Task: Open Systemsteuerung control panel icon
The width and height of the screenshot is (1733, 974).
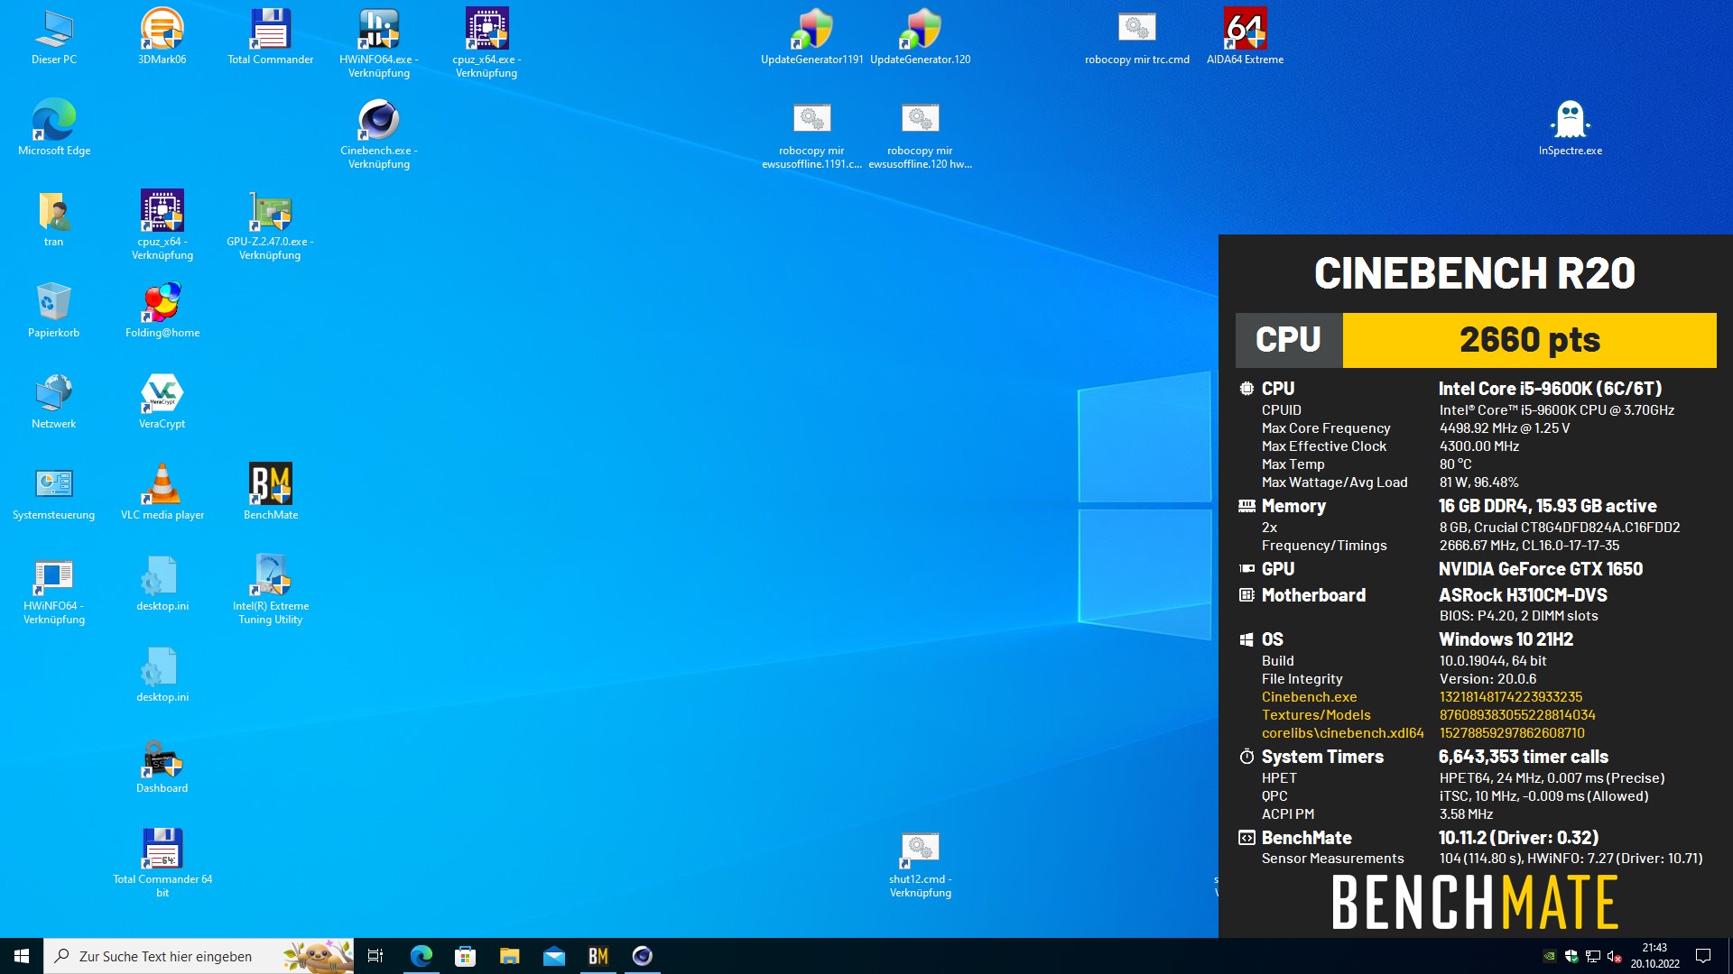Action: click(x=54, y=492)
